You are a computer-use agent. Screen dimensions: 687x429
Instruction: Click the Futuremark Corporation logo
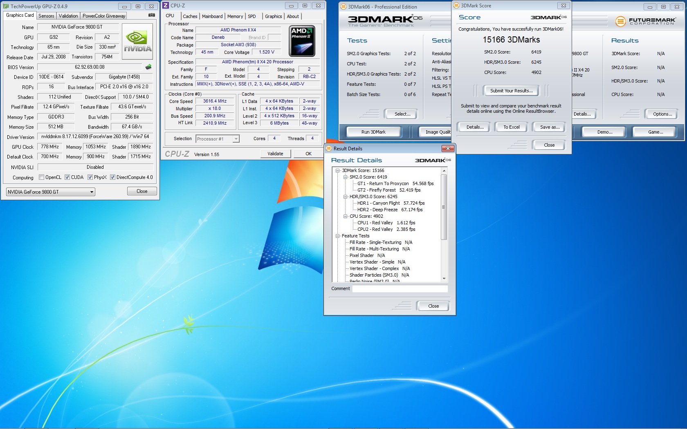click(x=646, y=21)
